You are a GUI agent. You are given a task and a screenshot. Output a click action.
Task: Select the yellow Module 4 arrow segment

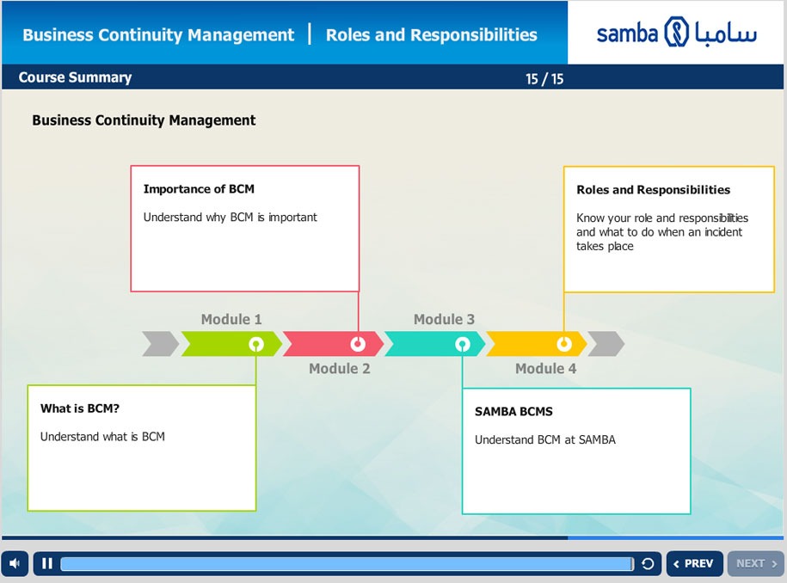tap(536, 344)
